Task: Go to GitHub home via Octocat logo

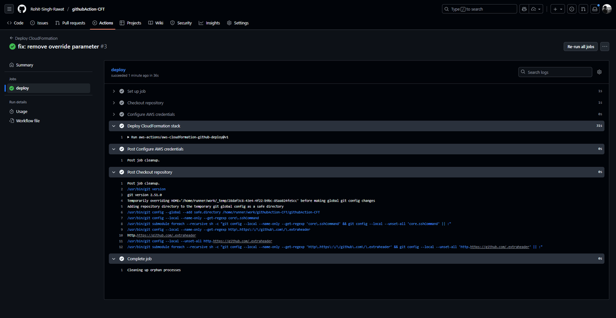Action: click(x=22, y=9)
